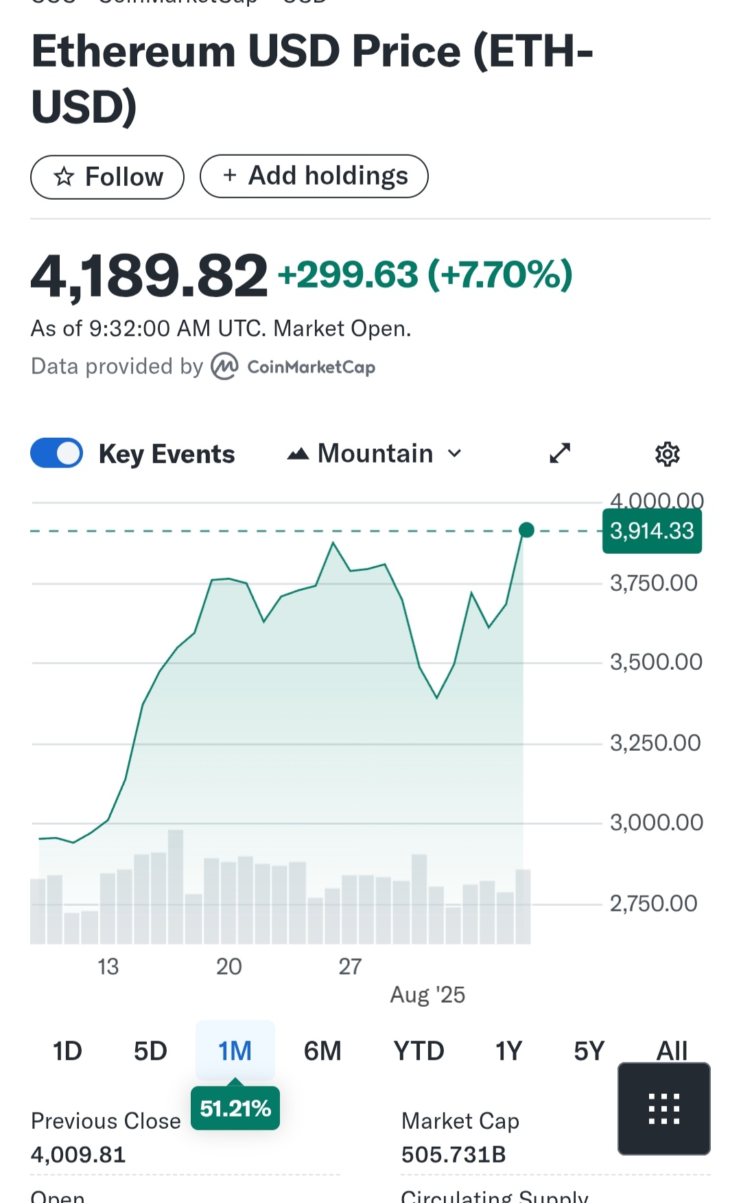
Task: Click the 13 date axis label
Action: click(108, 966)
